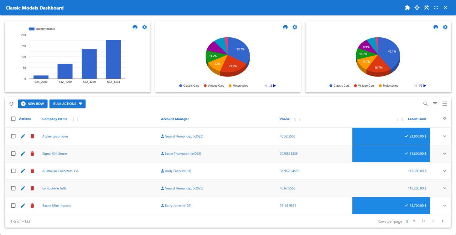
Task: Click the New Row button
Action: pos(32,104)
